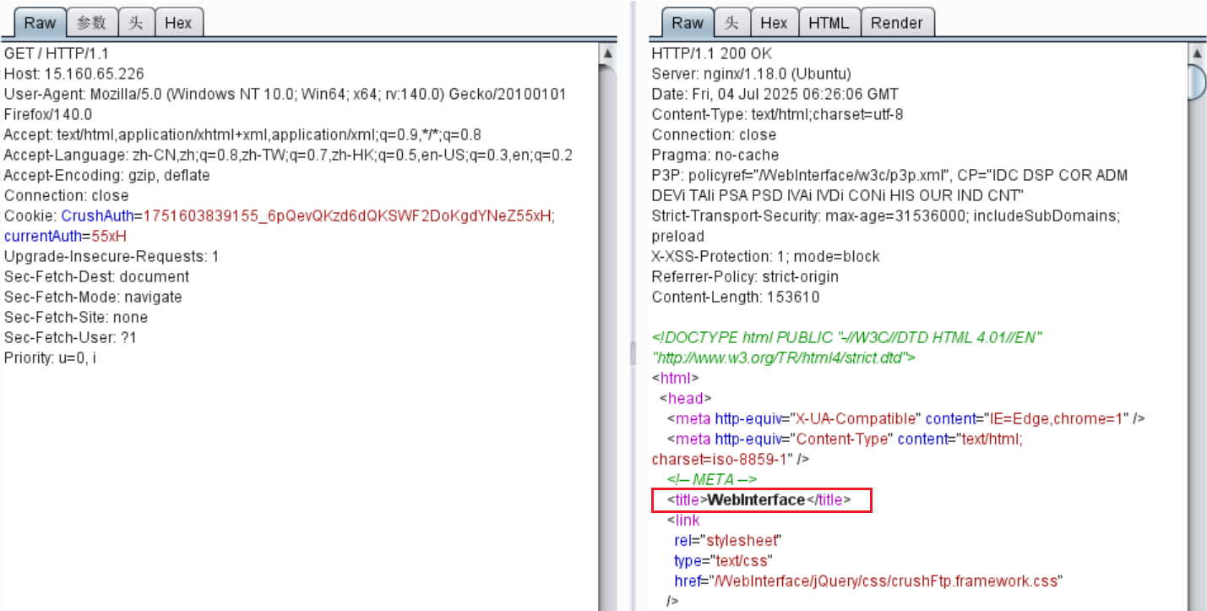
Task: Click the 'charset=iso-8859-1' line
Action: tap(730, 459)
